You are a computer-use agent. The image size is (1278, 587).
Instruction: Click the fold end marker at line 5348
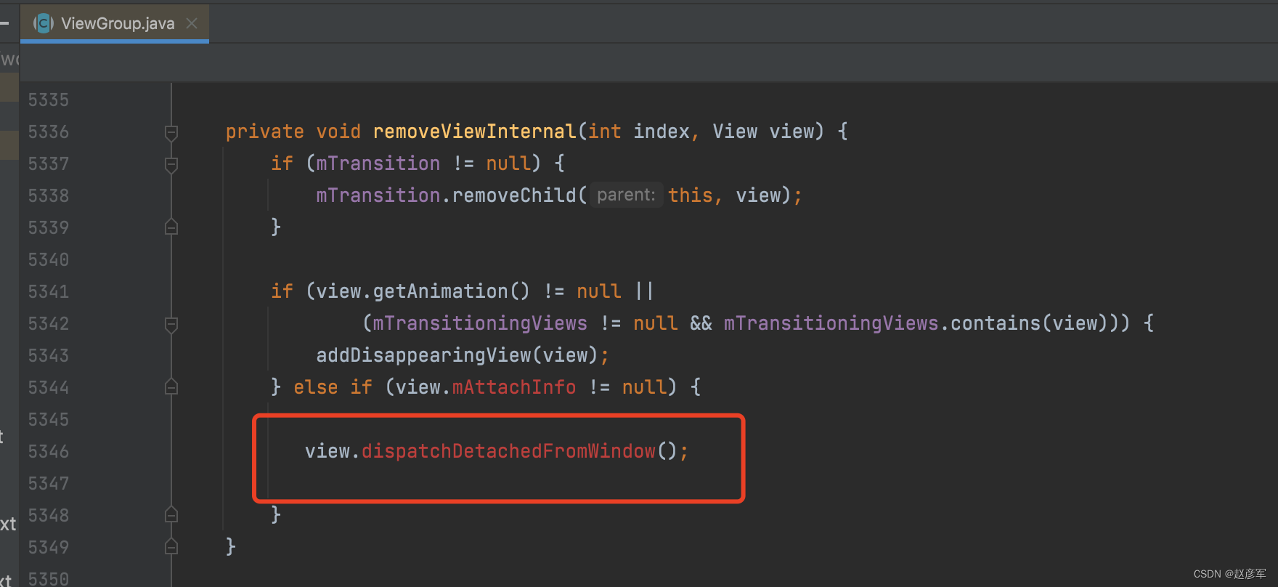(171, 515)
